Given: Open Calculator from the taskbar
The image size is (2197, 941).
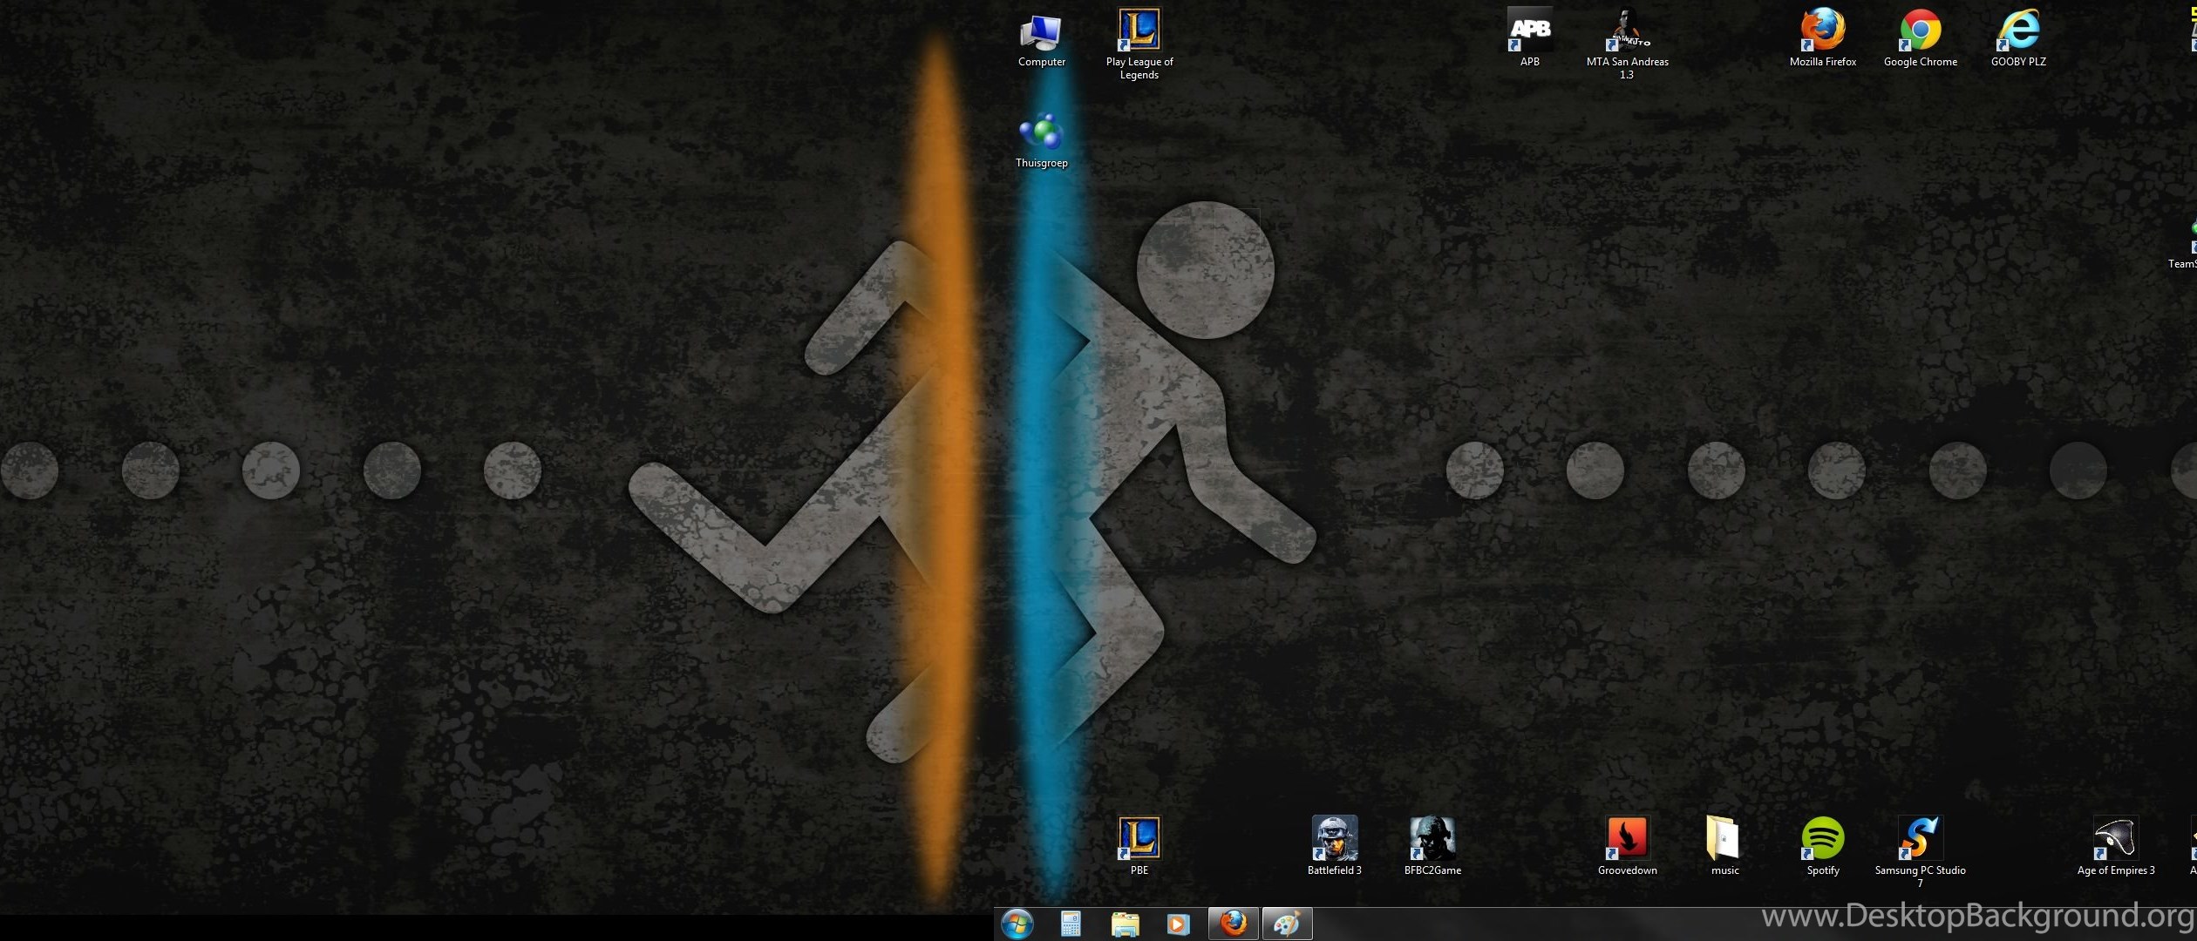Looking at the screenshot, I should (1071, 924).
